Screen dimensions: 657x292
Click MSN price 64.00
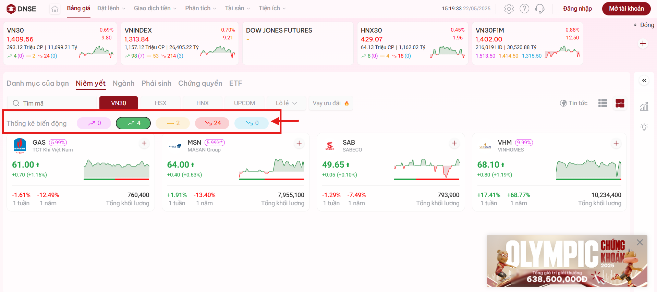tap(178, 165)
